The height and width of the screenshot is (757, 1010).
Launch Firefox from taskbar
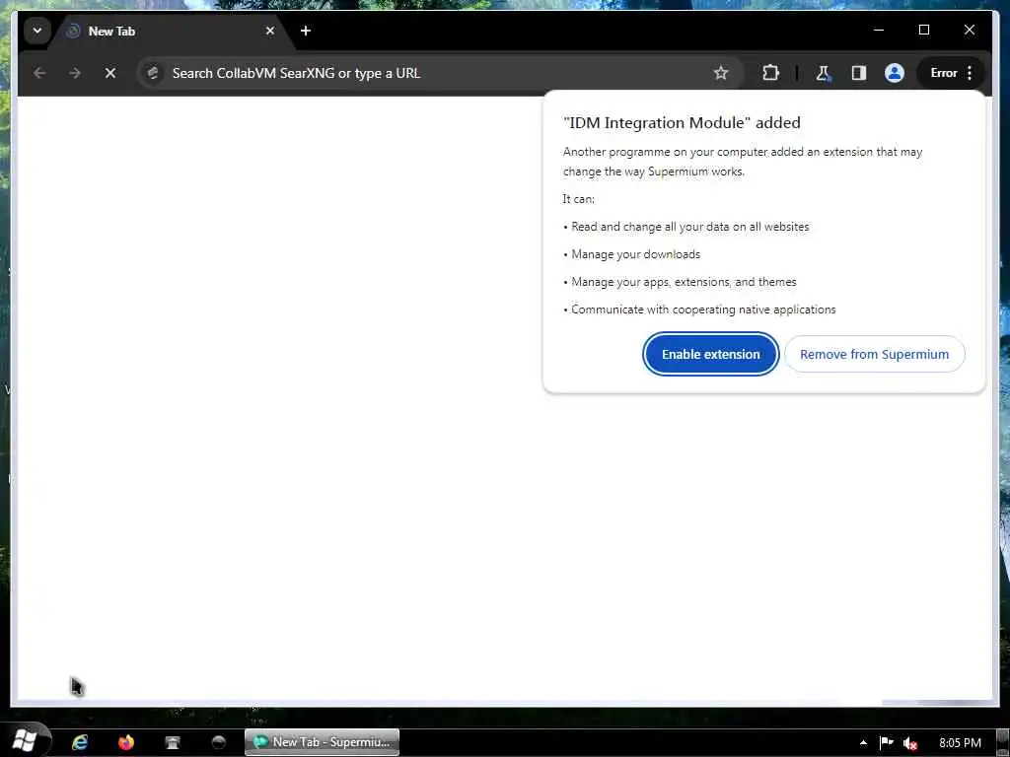click(126, 742)
